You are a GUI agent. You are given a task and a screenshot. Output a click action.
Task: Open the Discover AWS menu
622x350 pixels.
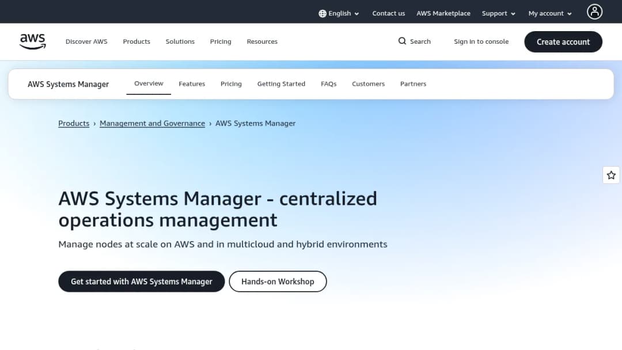[86, 41]
